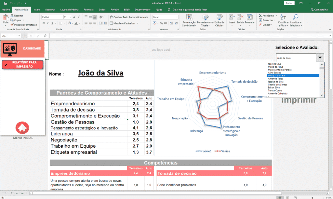Select Douglas da Silva in the list

click(x=293, y=76)
